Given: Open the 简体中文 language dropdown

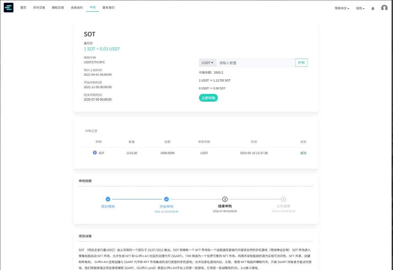Looking at the screenshot, I should (342, 9).
